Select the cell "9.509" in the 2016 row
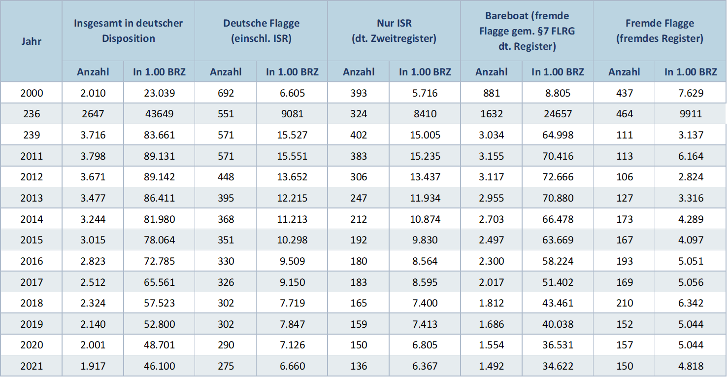727x377 pixels. pos(293,261)
